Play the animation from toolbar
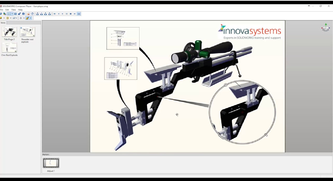 (x=63, y=14)
